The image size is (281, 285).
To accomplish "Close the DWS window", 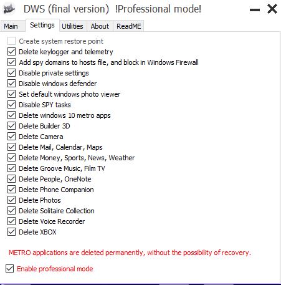I will [x=272, y=9].
